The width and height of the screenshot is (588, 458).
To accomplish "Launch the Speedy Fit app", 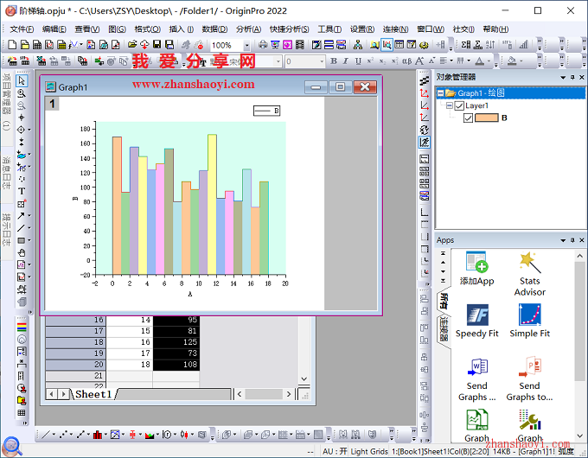I will 476,321.
